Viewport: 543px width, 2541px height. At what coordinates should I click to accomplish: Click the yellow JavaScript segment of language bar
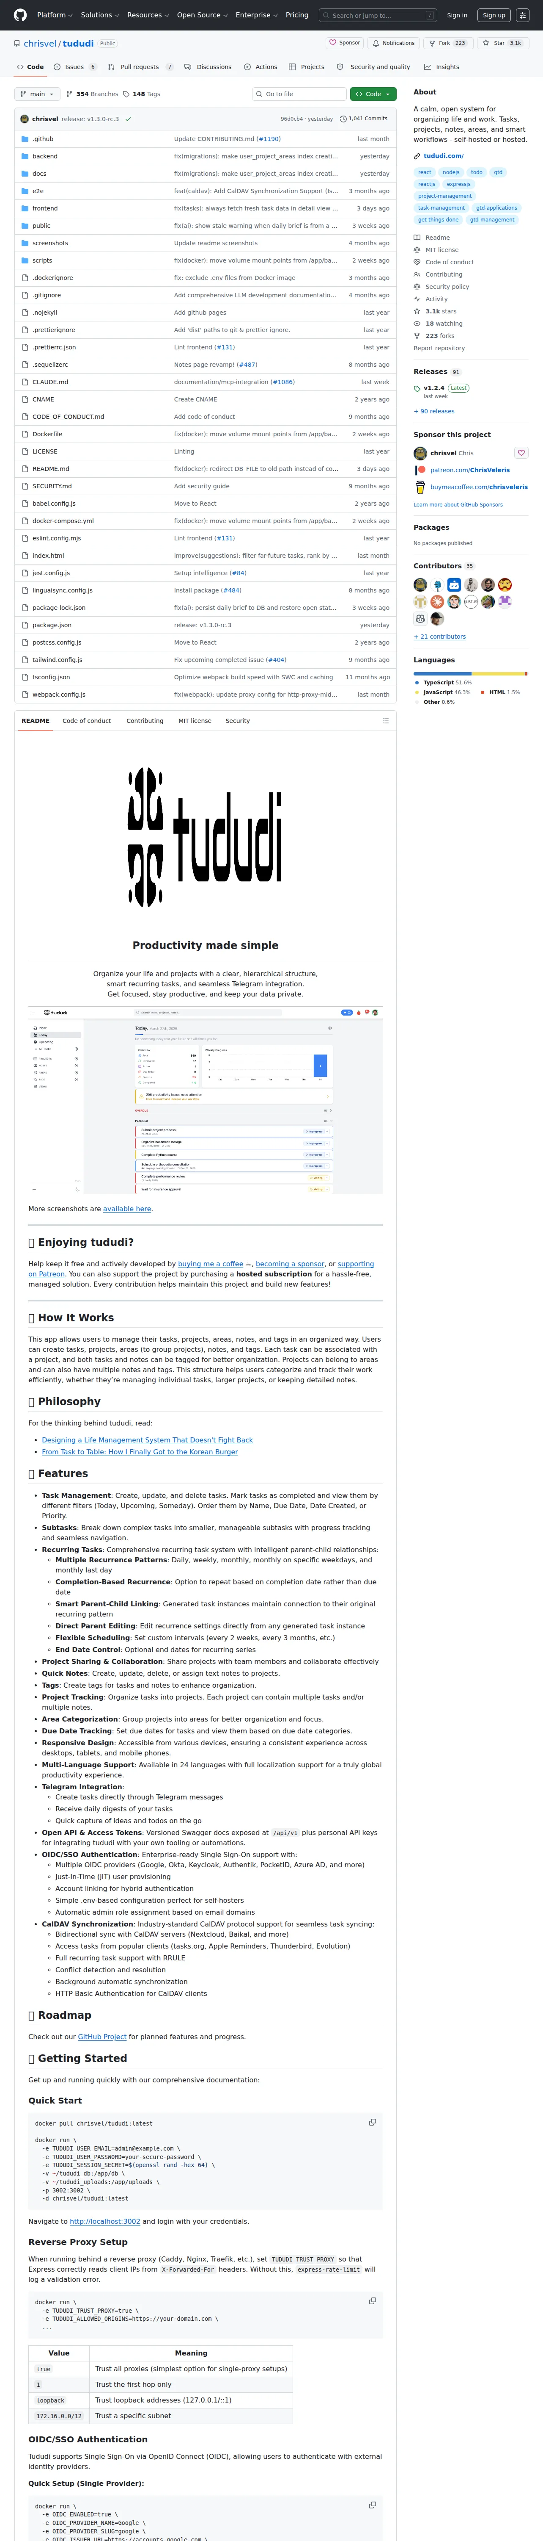[x=499, y=674]
